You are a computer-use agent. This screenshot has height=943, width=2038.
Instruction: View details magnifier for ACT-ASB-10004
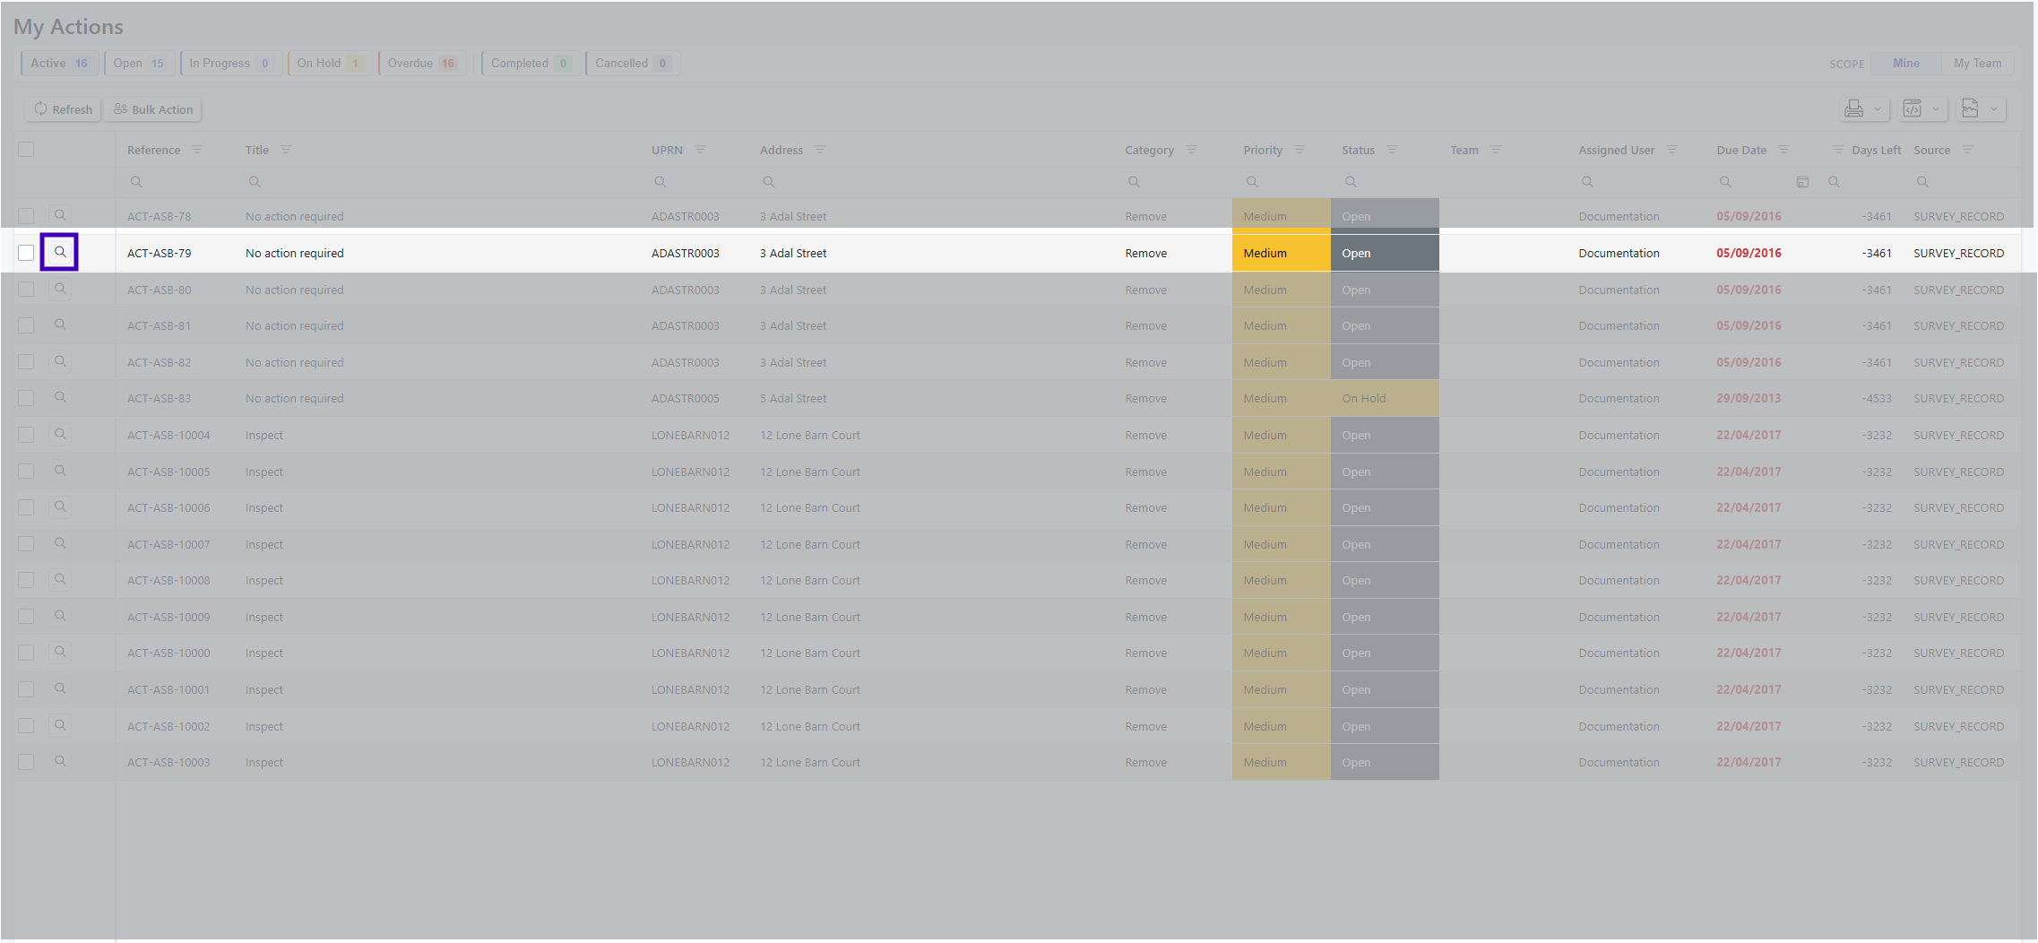point(60,435)
